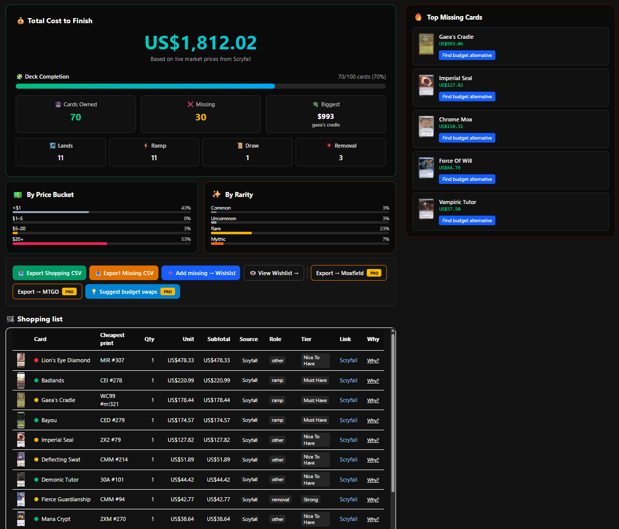The width and height of the screenshot is (619, 529).
Task: Open the Scryfall link for Bayou
Action: pos(348,420)
